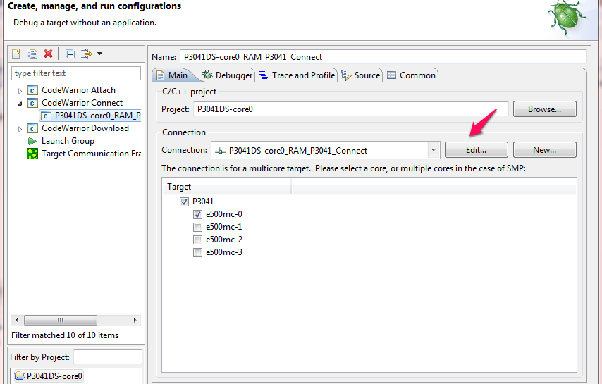Open the Connection dropdown list
Image resolution: width=602 pixels, height=384 pixels.
[x=434, y=150]
